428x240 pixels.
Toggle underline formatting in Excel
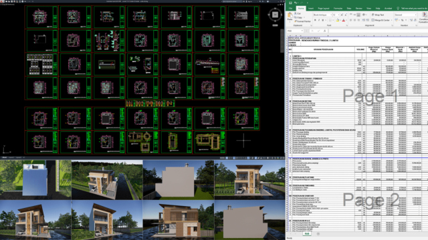click(x=323, y=20)
